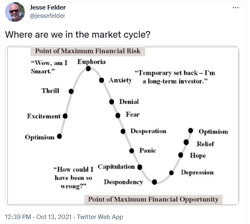Click the Point of Maximum Financial Risk banner
Image resolution: width=250 pixels, height=224 pixels.
click(88, 51)
